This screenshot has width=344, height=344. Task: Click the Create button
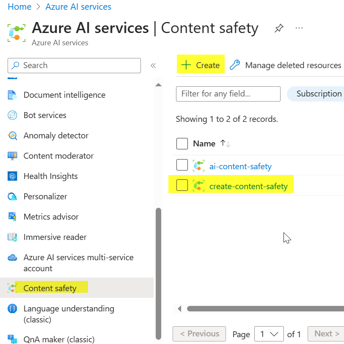[201, 65]
